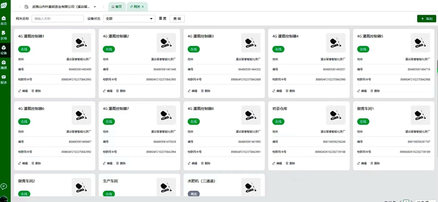Open 报表 in the left sidebar

4,79
